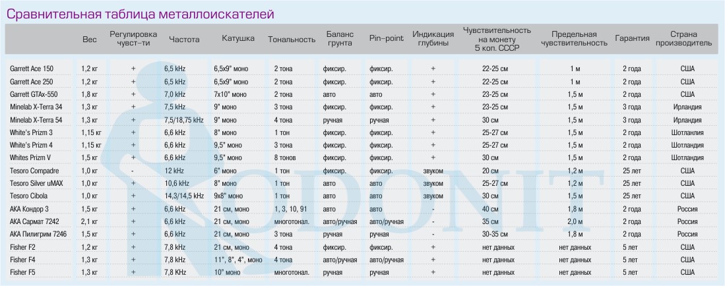The height and width of the screenshot is (286, 725).
Task: Click the 'Tesoro Silver uMAX' row name
Action: pyautogui.click(x=38, y=183)
